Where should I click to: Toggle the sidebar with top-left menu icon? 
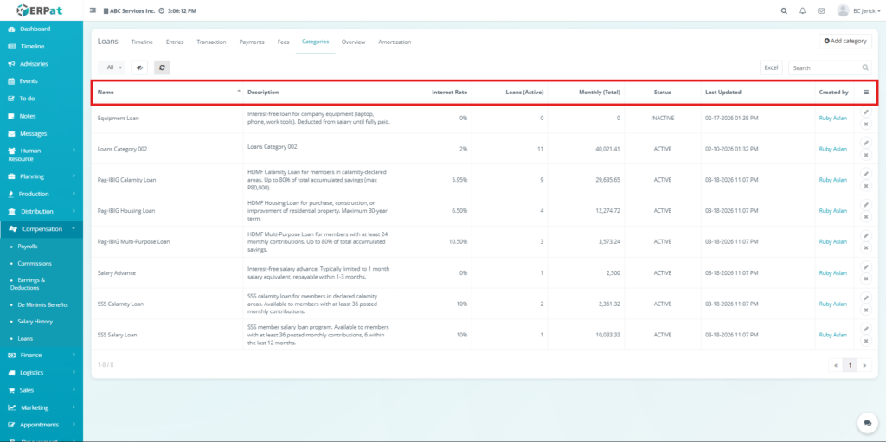(x=93, y=10)
